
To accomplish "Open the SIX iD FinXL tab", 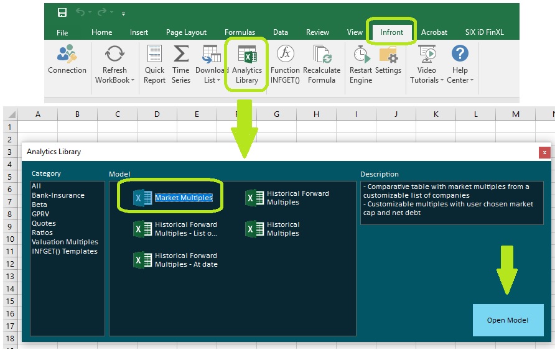I will tap(484, 32).
